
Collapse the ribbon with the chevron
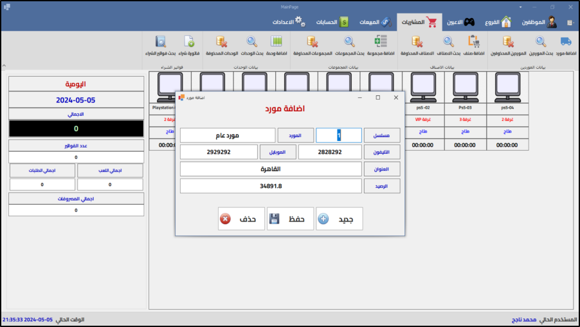pyautogui.click(x=4, y=65)
